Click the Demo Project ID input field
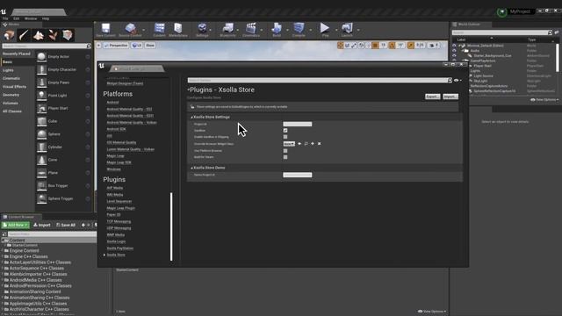 pyautogui.click(x=298, y=175)
